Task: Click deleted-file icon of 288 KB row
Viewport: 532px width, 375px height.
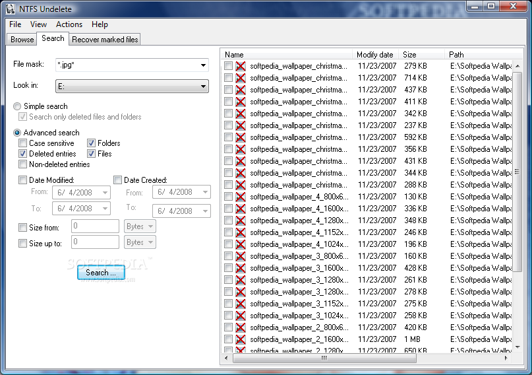Action: tap(241, 185)
